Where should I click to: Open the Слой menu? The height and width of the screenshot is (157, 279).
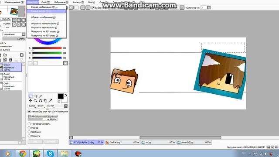tap(45, 2)
